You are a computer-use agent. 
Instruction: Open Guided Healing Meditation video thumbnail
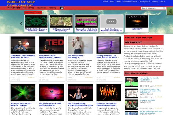click(x=52, y=93)
